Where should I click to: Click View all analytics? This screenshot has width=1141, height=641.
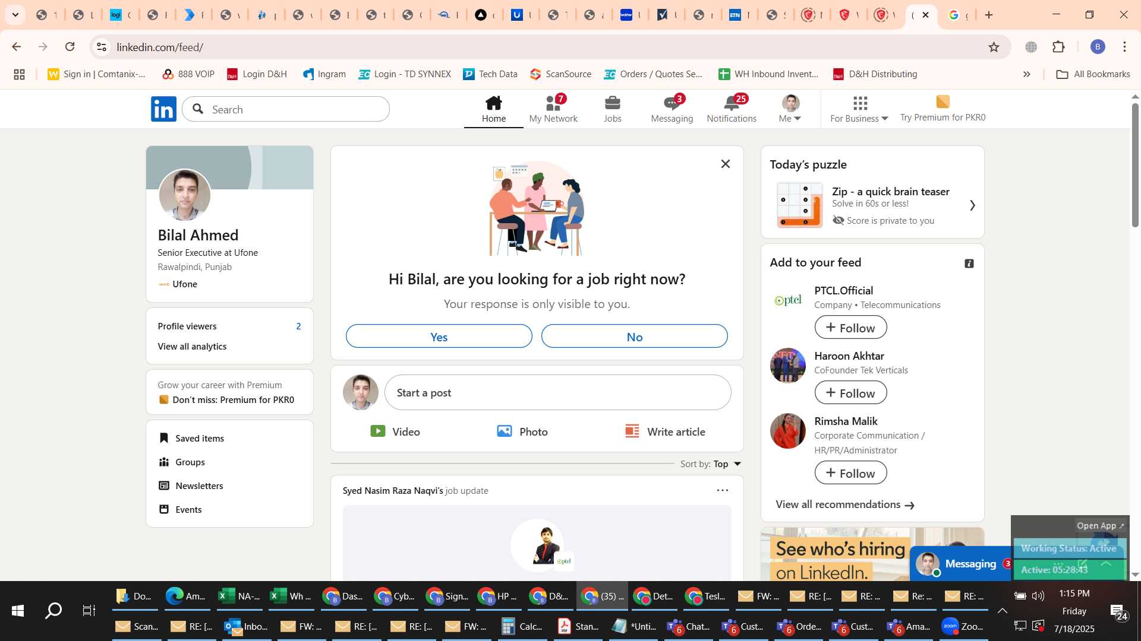(x=192, y=347)
